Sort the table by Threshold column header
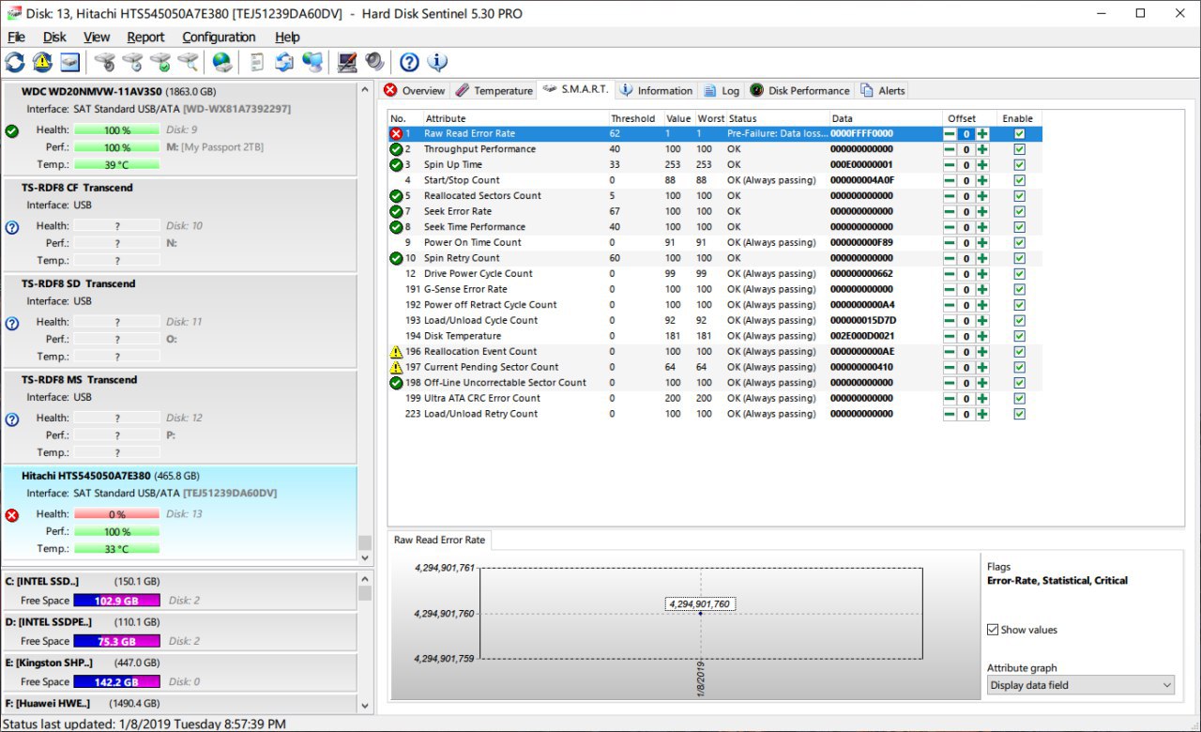This screenshot has width=1201, height=732. pyautogui.click(x=633, y=119)
